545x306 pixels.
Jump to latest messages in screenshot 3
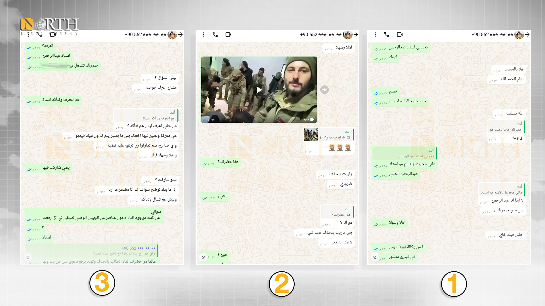pyautogui.click(x=28, y=258)
